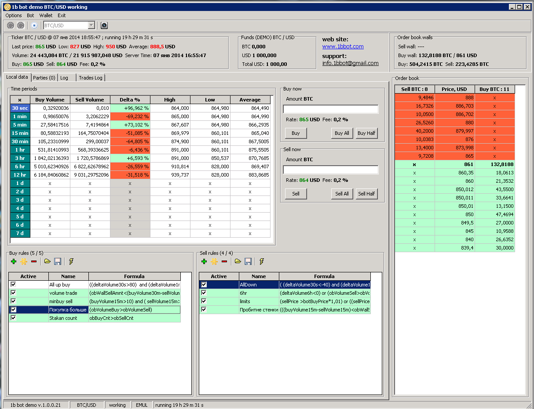Save buy rules with floppy disk icon
The image size is (534, 409).
pos(58,261)
